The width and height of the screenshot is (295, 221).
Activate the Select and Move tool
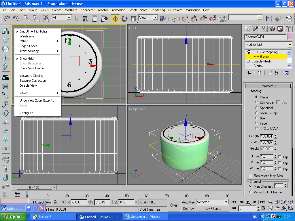(x=115, y=19)
